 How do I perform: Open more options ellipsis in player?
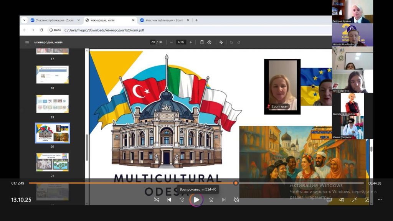[380, 200]
